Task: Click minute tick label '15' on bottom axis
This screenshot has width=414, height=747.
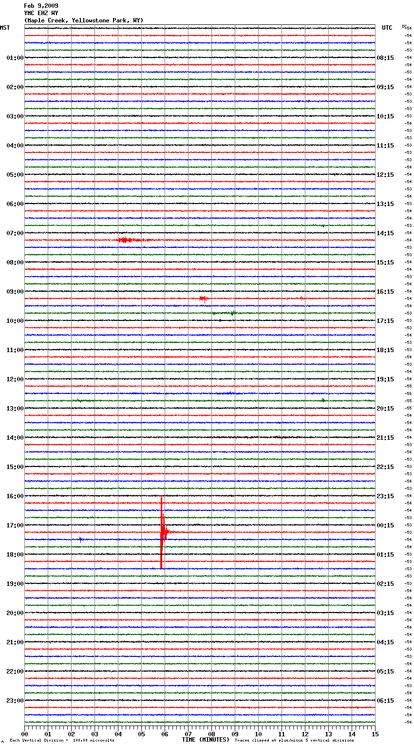Action: click(375, 734)
